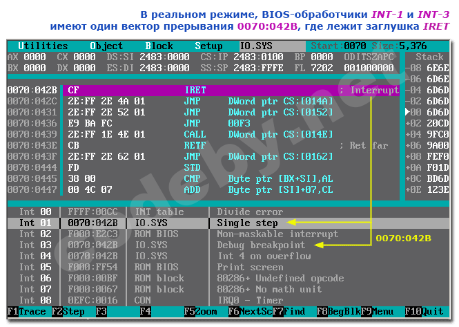Click the 0EFC:0016 vector address
Viewport: 459px width, 327px height.
pyautogui.click(x=92, y=300)
